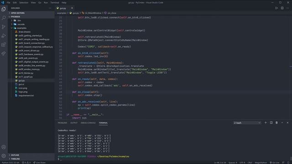
Task: Open the Selection menu
Action: pyautogui.click(x=24, y=3)
